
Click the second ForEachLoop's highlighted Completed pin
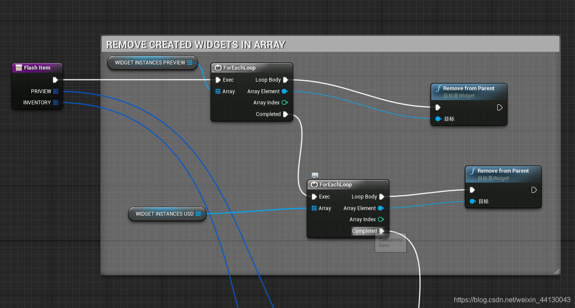pos(382,231)
